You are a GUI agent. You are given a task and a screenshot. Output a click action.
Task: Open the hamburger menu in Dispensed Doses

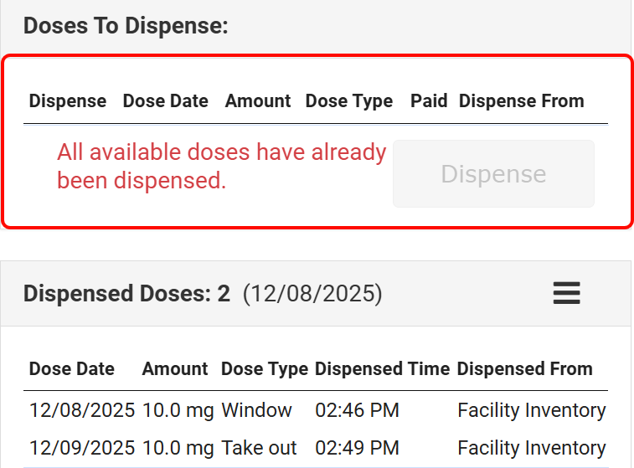[567, 293]
